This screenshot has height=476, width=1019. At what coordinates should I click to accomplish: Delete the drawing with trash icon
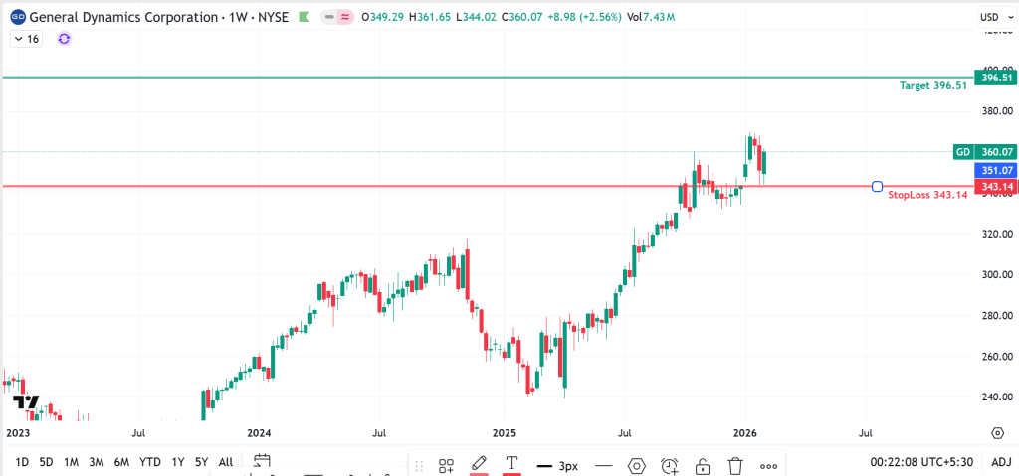point(735,465)
